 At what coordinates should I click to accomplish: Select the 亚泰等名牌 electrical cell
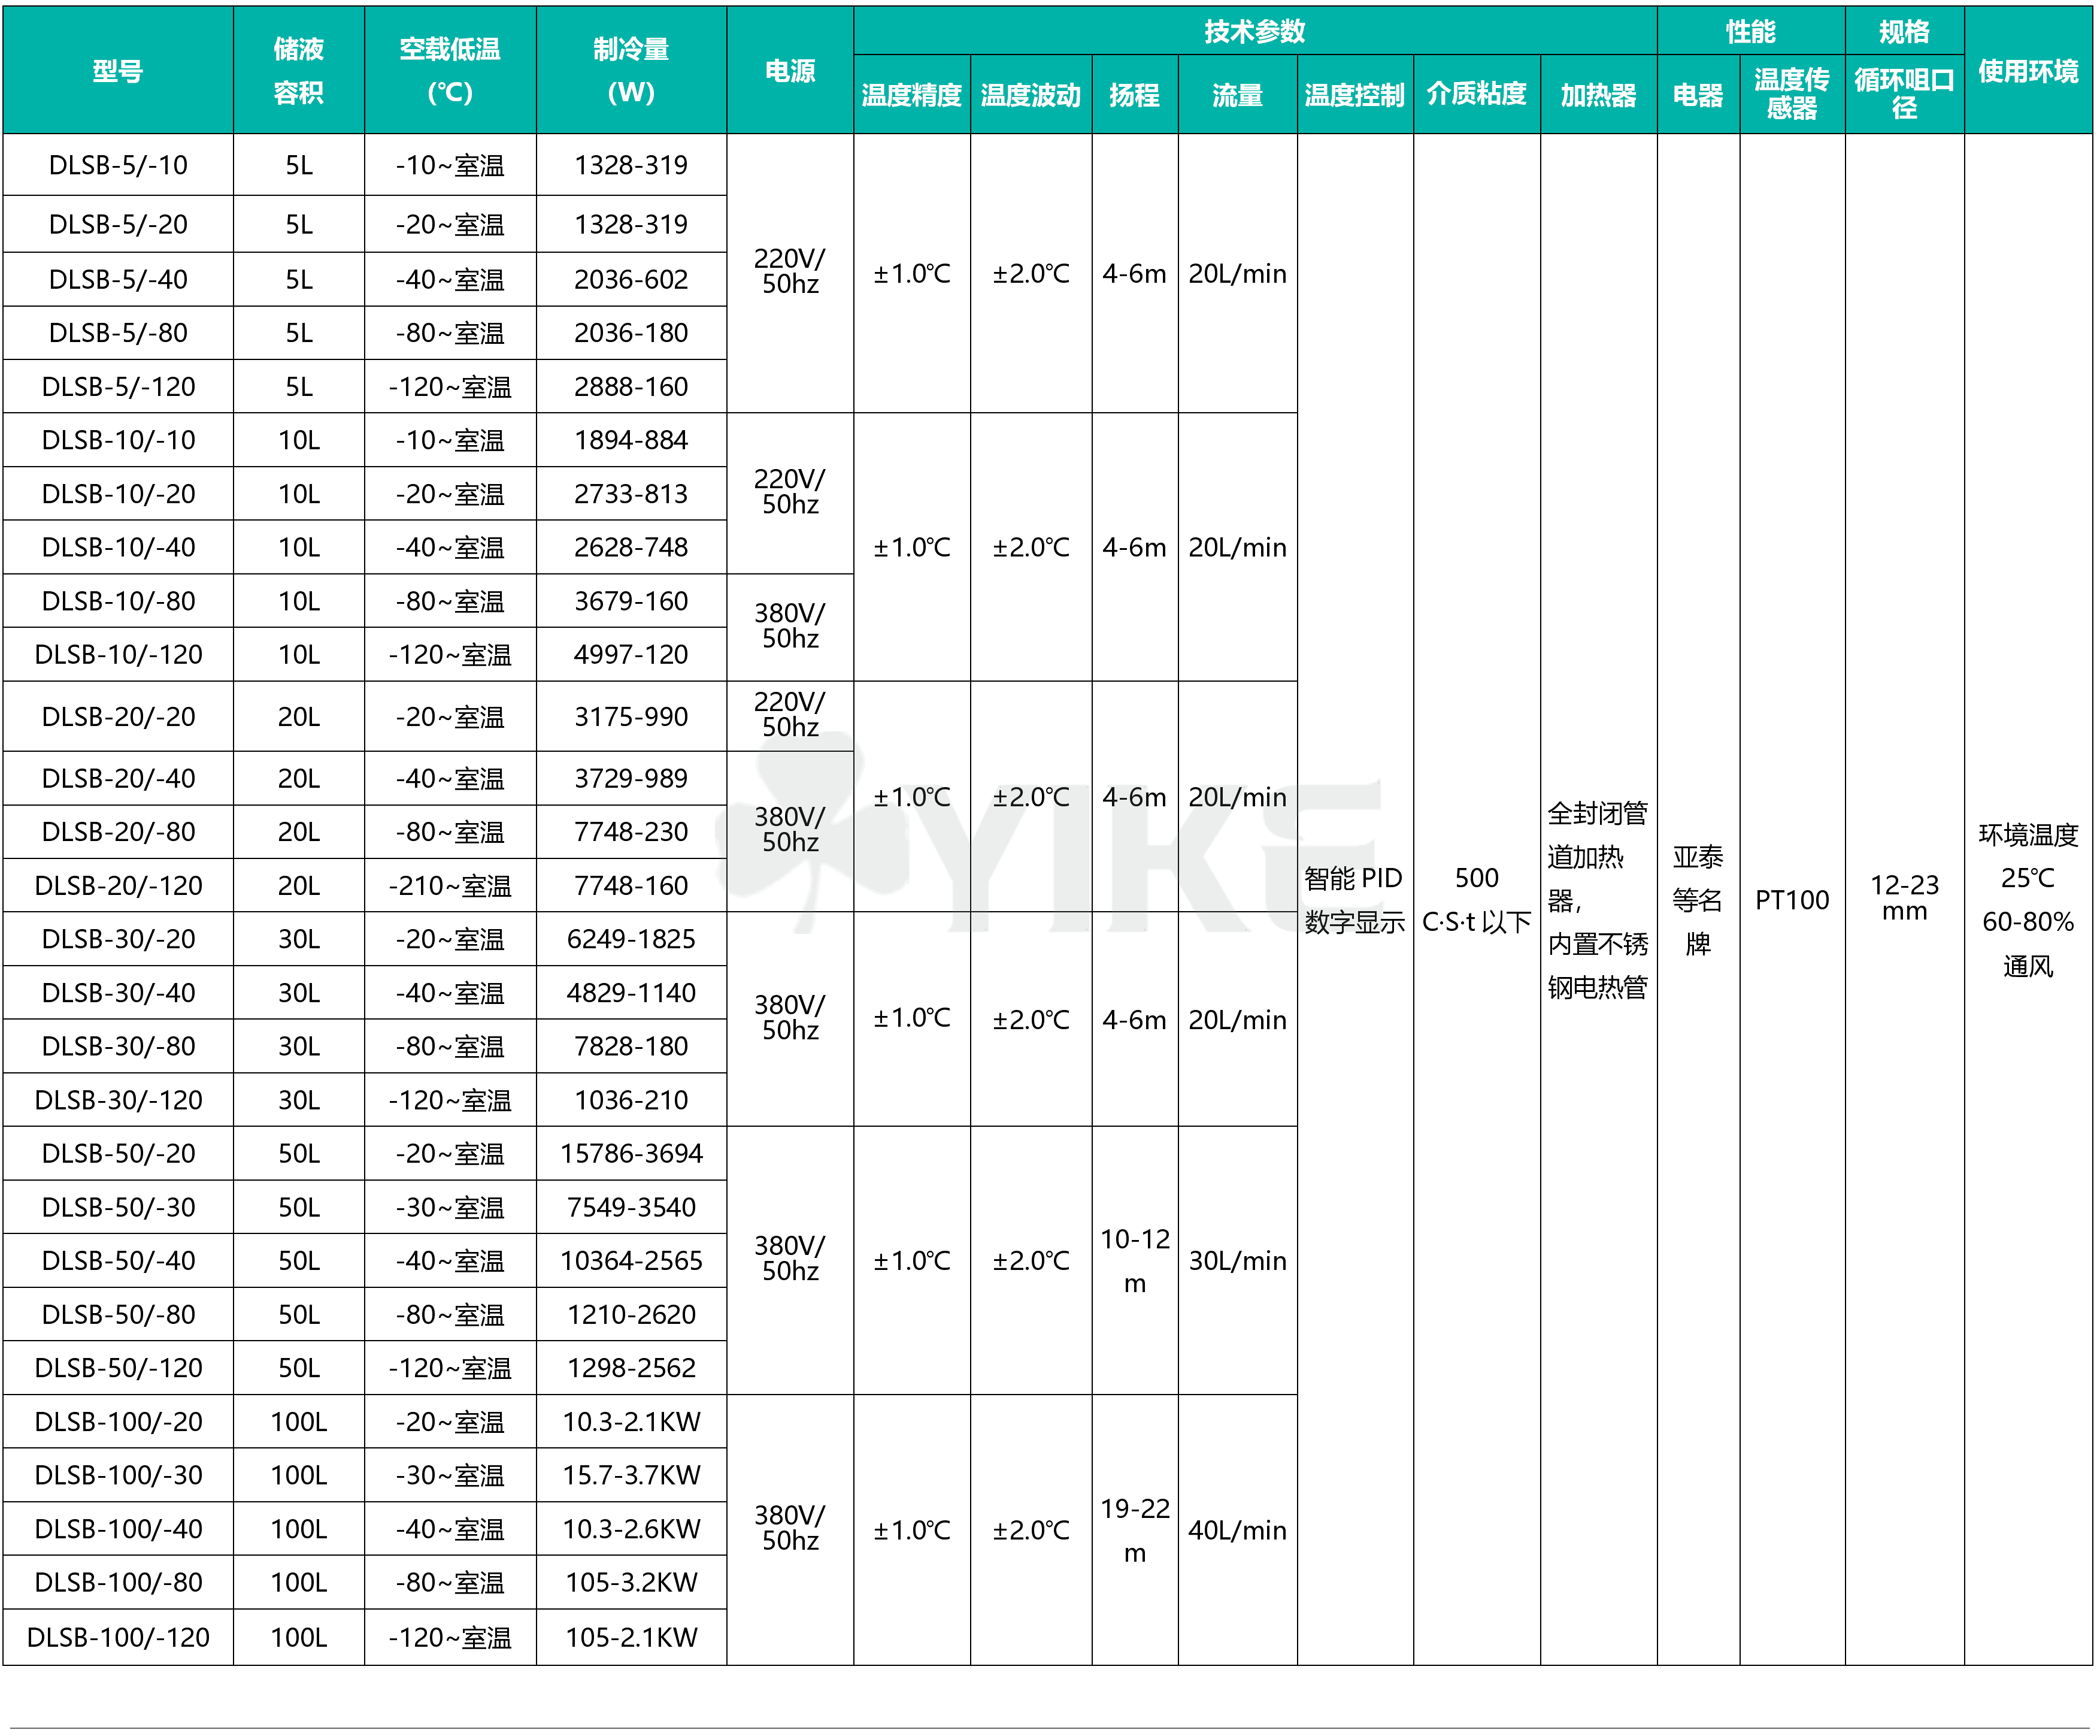coord(1697,900)
